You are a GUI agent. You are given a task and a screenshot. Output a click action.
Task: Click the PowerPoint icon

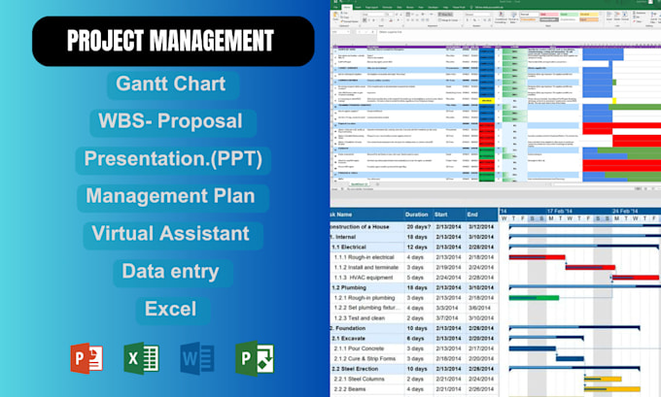pyautogui.click(x=87, y=358)
